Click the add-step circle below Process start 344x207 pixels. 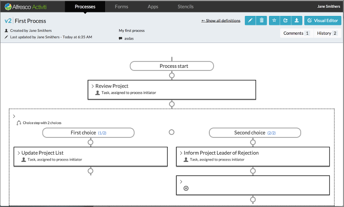click(x=172, y=76)
